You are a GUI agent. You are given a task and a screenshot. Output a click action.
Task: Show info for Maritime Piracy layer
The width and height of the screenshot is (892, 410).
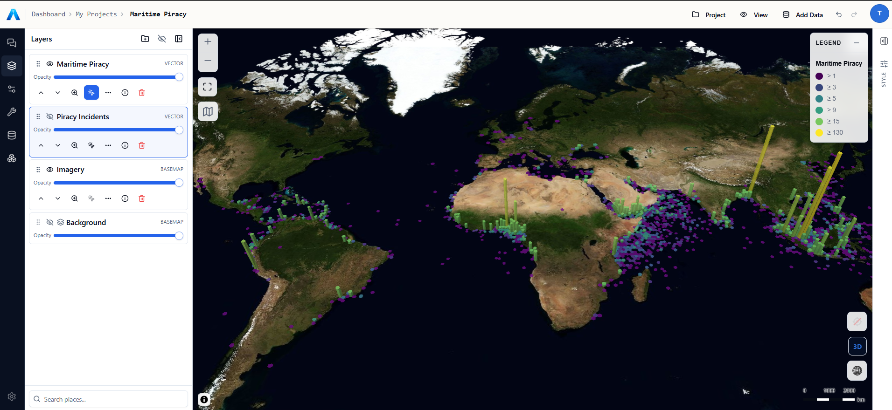pos(125,93)
